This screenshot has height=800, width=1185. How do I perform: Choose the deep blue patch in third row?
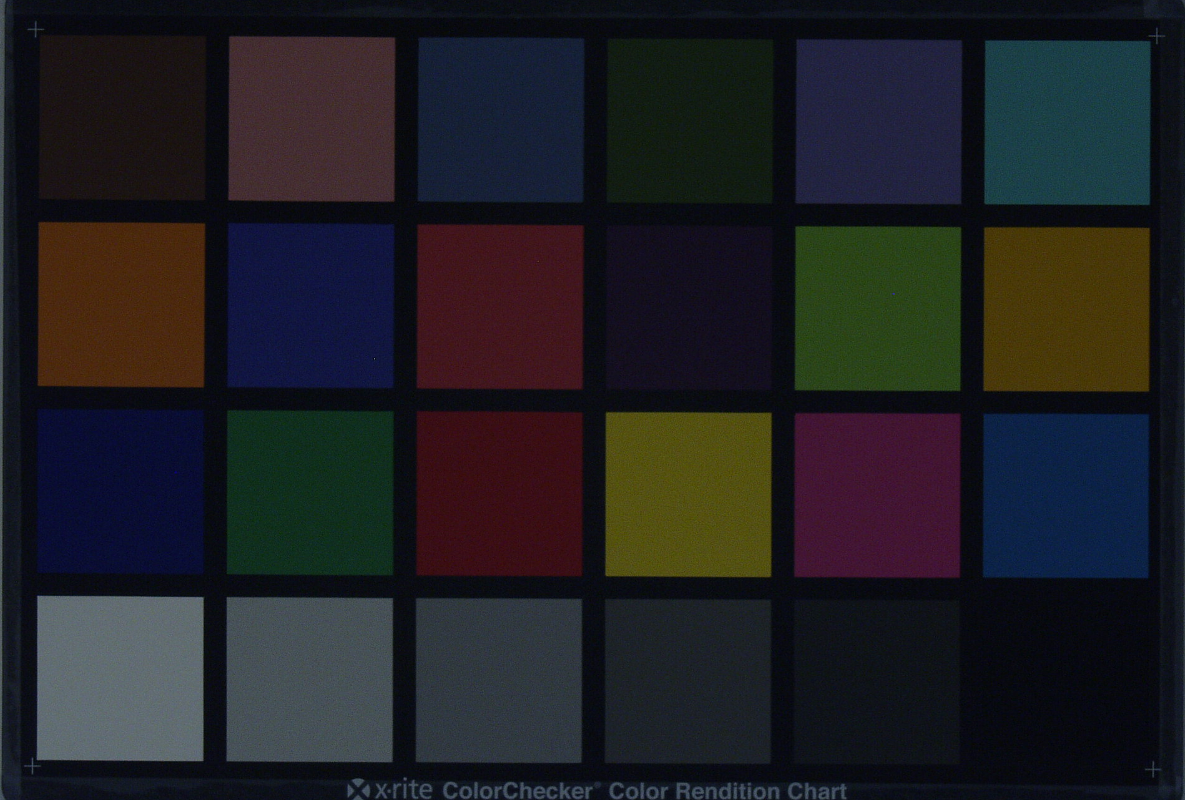[x=120, y=492]
